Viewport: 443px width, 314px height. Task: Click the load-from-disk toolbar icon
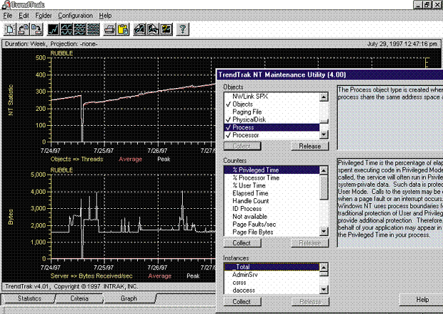point(24,29)
